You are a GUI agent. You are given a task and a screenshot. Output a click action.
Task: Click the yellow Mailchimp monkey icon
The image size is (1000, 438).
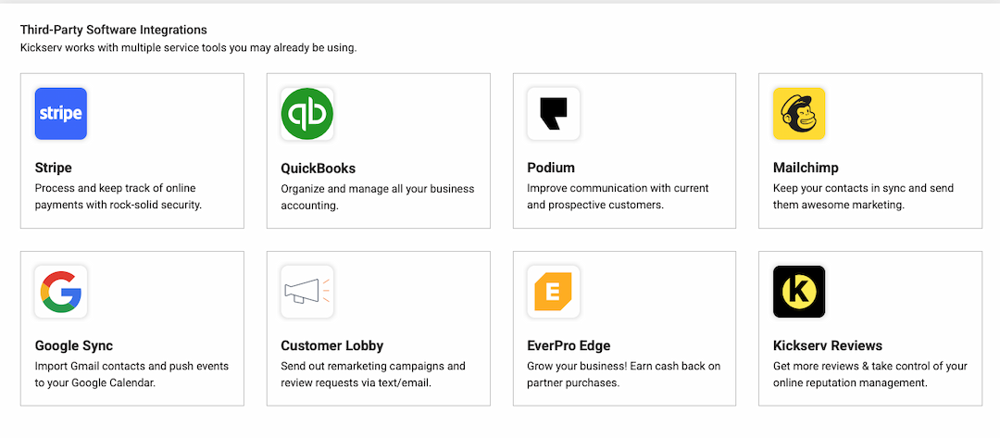(799, 114)
